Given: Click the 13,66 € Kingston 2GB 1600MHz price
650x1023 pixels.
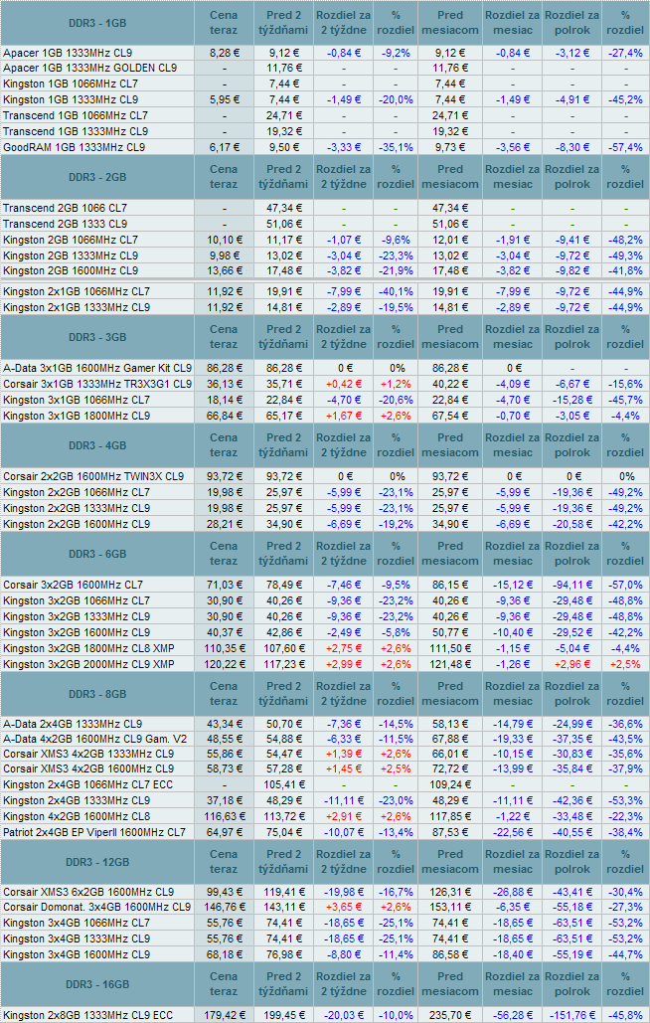Looking at the screenshot, I should (225, 270).
